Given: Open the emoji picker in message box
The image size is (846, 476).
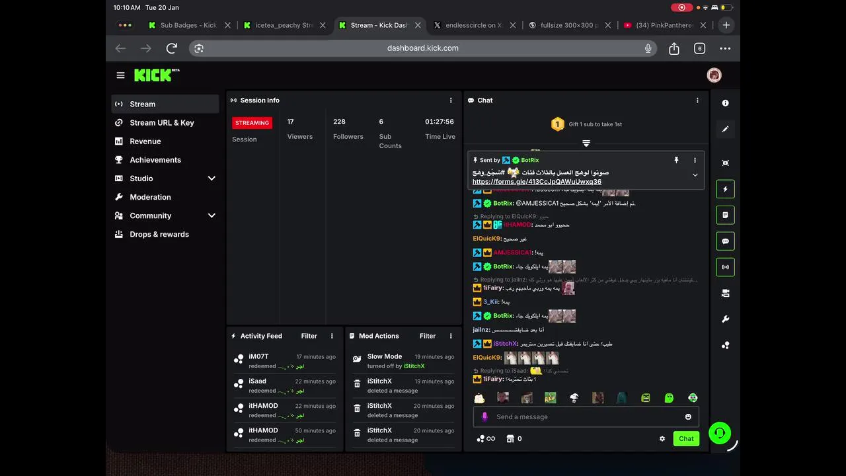Looking at the screenshot, I should (x=688, y=416).
